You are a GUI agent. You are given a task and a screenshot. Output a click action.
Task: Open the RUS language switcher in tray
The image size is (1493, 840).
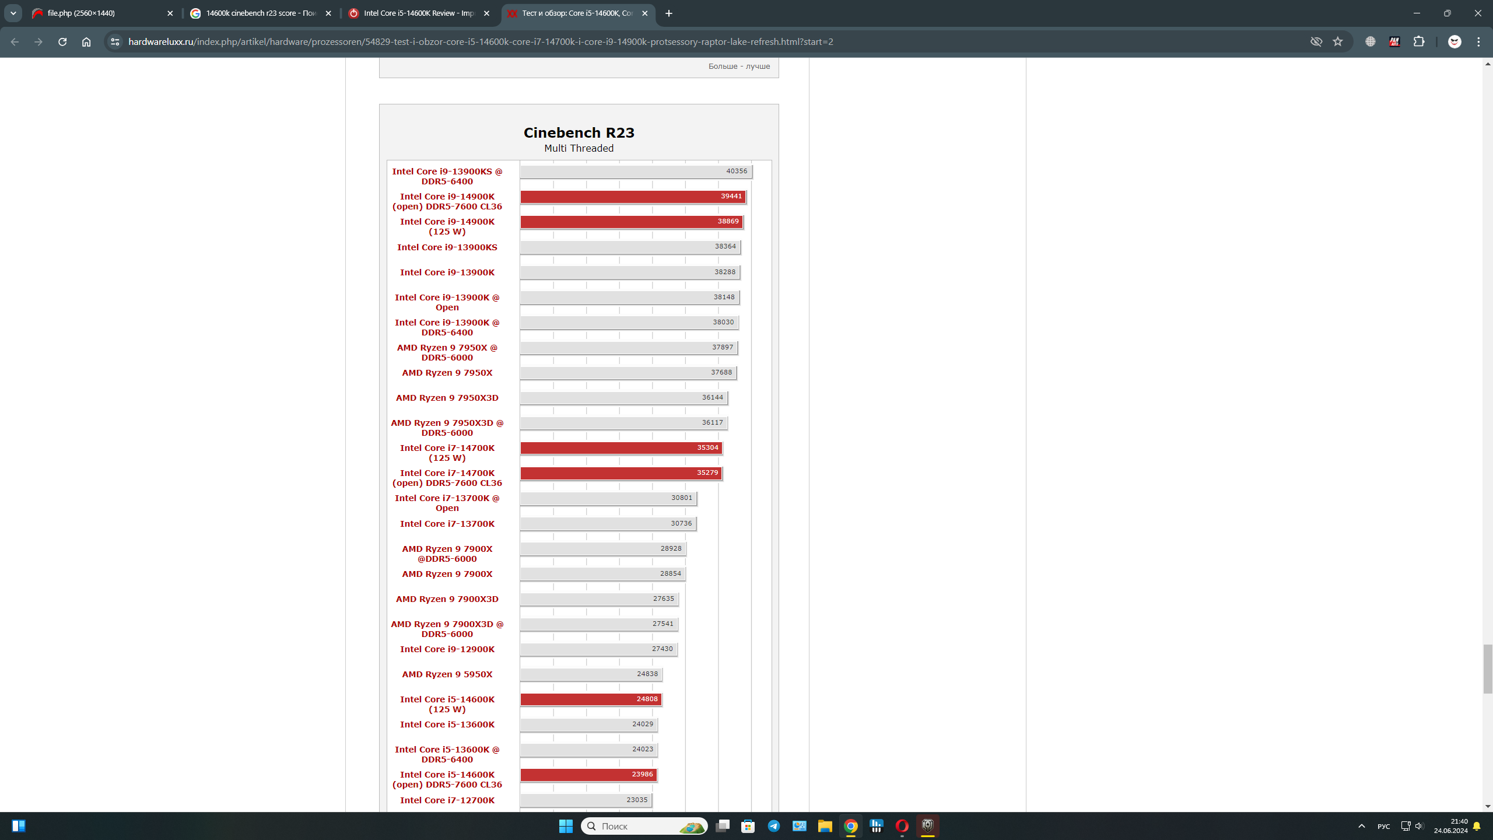(x=1383, y=826)
